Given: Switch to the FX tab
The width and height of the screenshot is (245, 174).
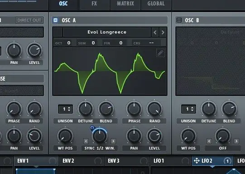Looking at the screenshot, I should click(94, 4).
